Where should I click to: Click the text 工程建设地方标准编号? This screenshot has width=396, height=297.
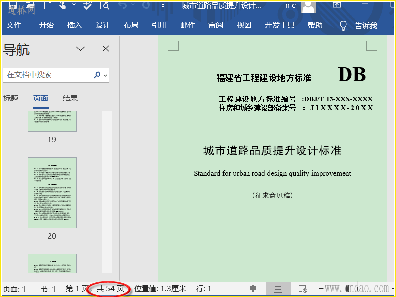257,99
